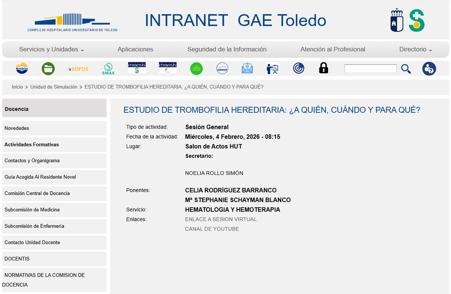Image resolution: width=451 pixels, height=294 pixels.
Task: Select the green folder app icon
Action: [x=48, y=68]
